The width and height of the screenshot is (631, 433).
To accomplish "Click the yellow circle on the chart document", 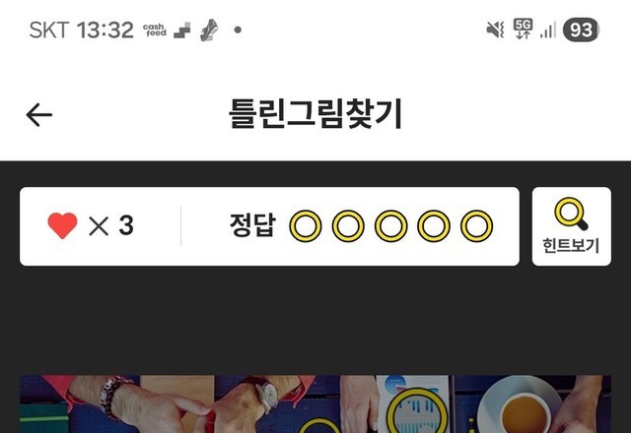I will click(x=417, y=410).
